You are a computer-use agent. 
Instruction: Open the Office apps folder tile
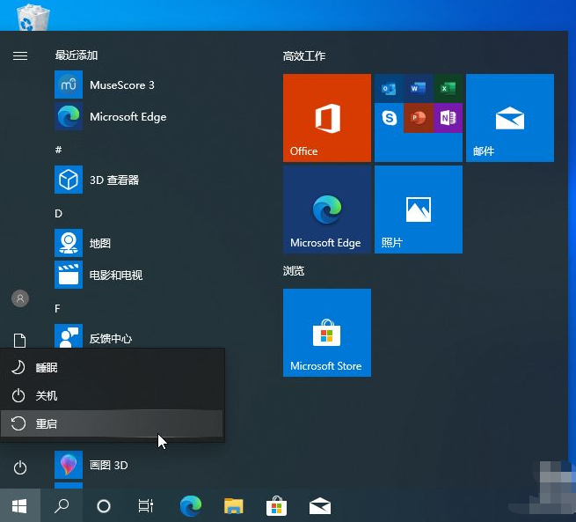point(418,118)
